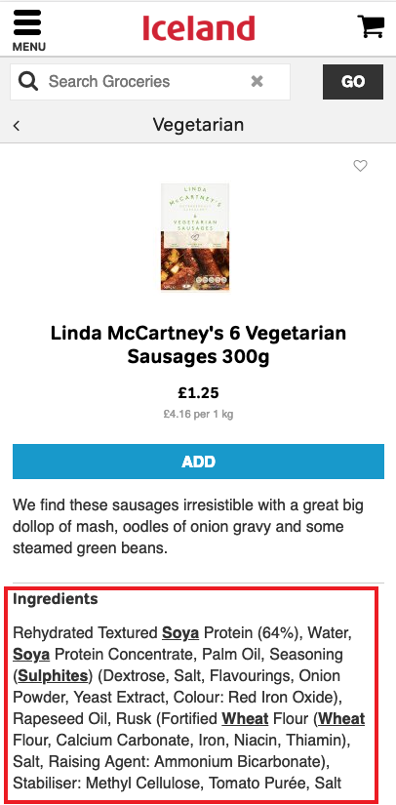396x805 pixels.
Task: Click the search magnifier icon
Action: pos(28,82)
